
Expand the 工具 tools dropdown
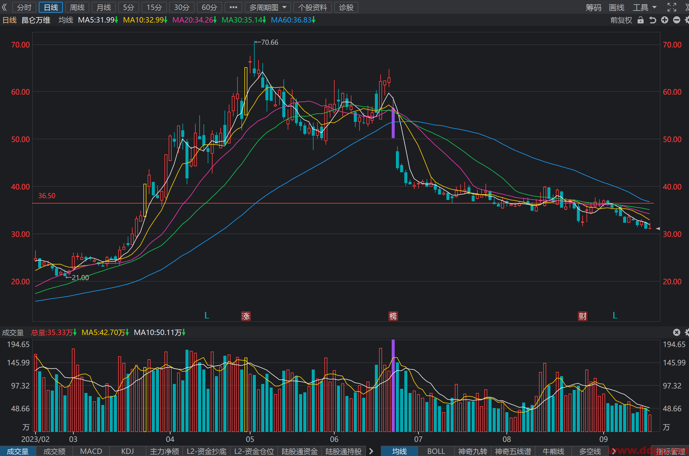tap(645, 7)
